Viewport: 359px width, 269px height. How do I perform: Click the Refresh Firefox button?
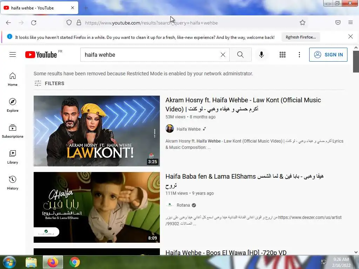pyautogui.click(x=300, y=37)
